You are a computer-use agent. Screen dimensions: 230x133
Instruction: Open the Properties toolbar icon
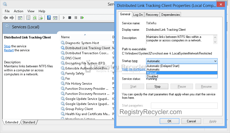pyautogui.click(x=28, y=18)
